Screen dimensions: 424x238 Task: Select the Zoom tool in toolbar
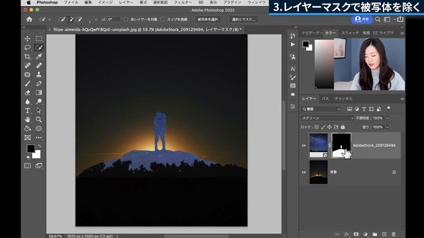coord(39,120)
